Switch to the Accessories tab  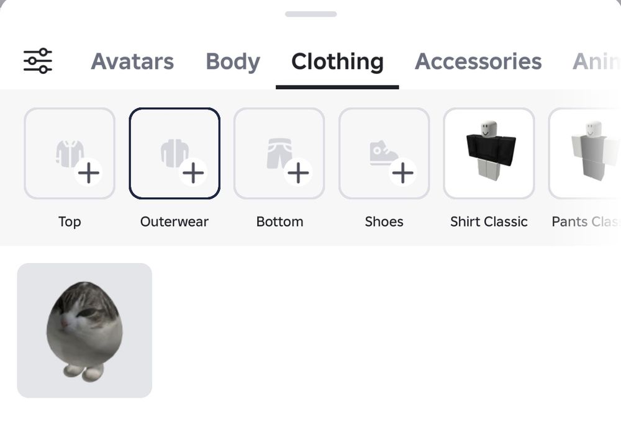(478, 61)
